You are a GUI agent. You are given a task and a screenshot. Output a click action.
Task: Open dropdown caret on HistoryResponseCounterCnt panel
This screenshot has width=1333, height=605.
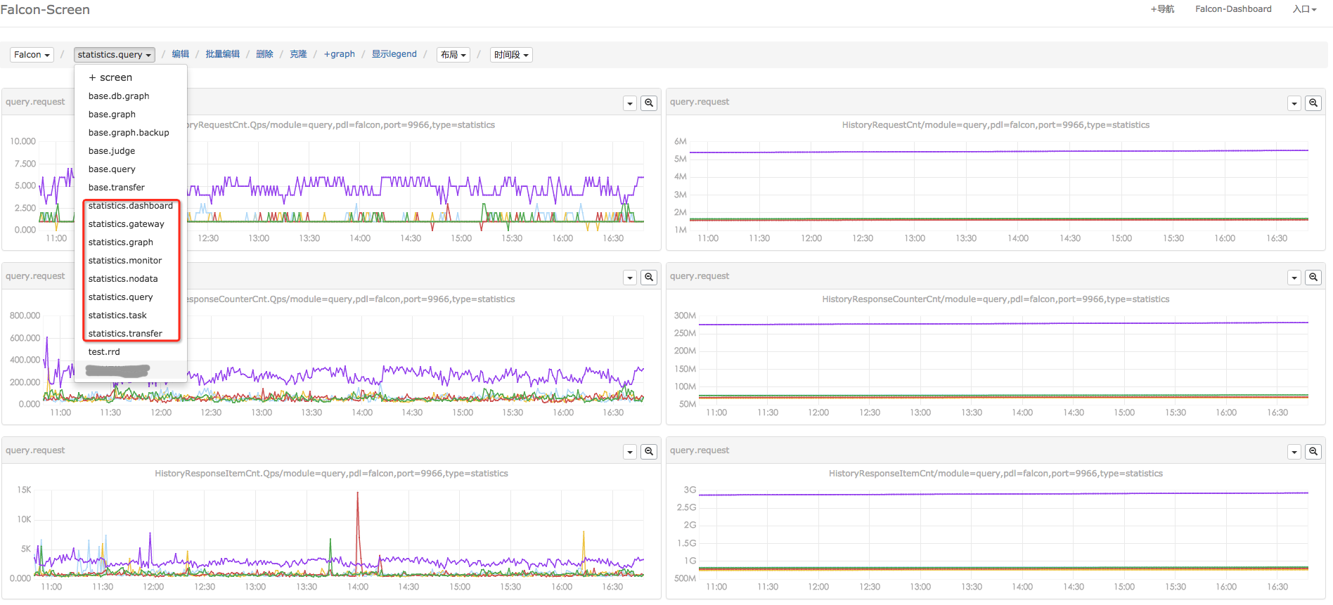1294,278
